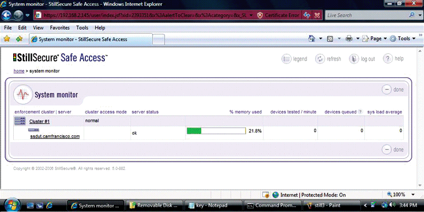Viewport: 424px width, 212px height.
Task: Expand the Tools toolbar dropdown
Action: [x=403, y=38]
